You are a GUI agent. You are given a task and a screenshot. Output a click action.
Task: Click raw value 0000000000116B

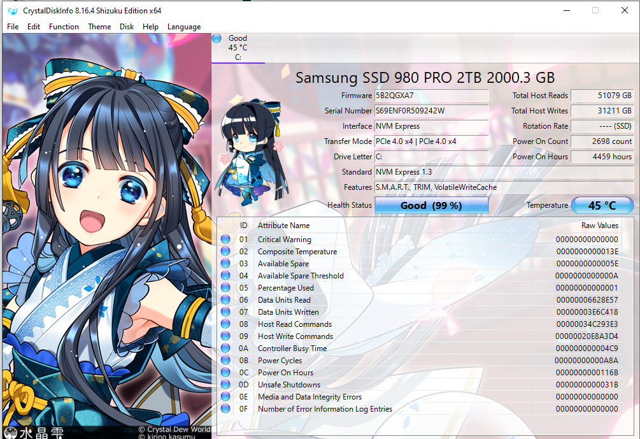(x=587, y=373)
